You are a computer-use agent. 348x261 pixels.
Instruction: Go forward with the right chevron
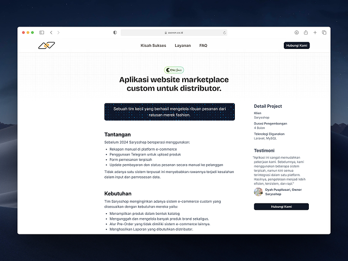(x=58, y=33)
